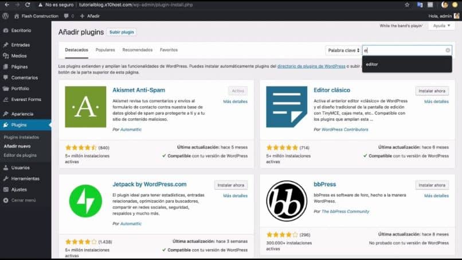462x260 pixels.
Task: Click the translate extension icon
Action: tap(420, 5)
